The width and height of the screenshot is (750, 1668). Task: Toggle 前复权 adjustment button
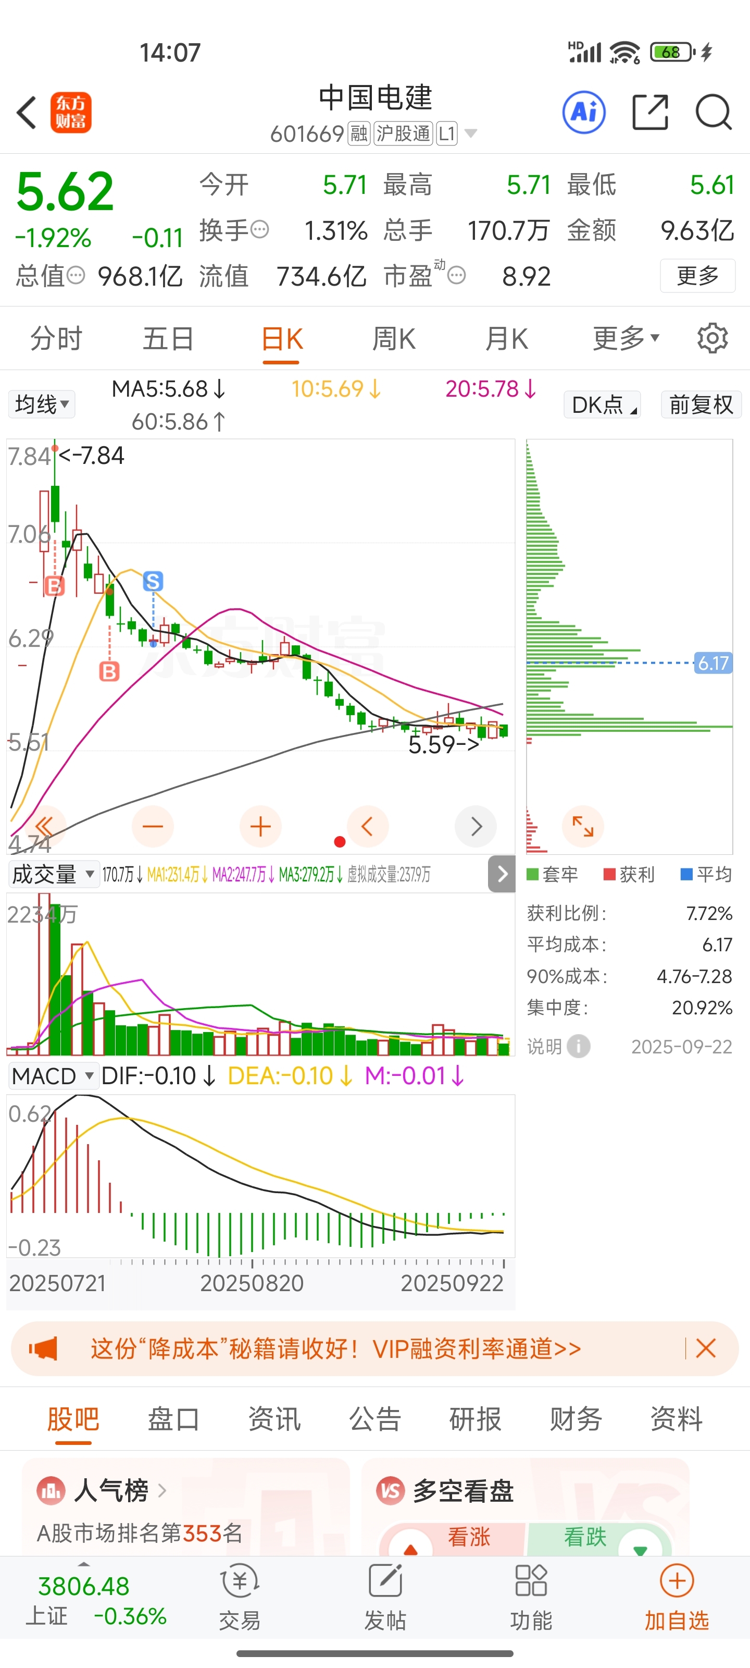click(701, 404)
